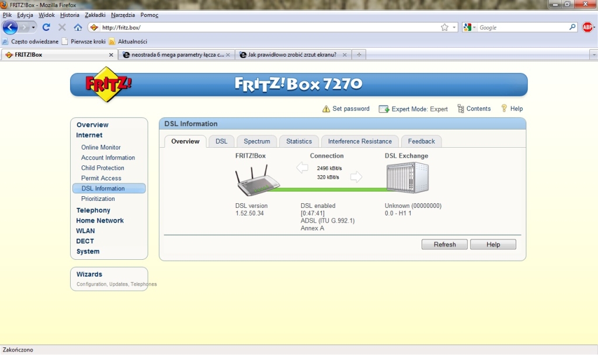Click the Refresh button
Image resolution: width=598 pixels, height=355 pixels.
(444, 245)
